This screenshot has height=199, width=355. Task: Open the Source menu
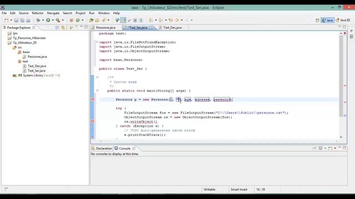[23, 13]
